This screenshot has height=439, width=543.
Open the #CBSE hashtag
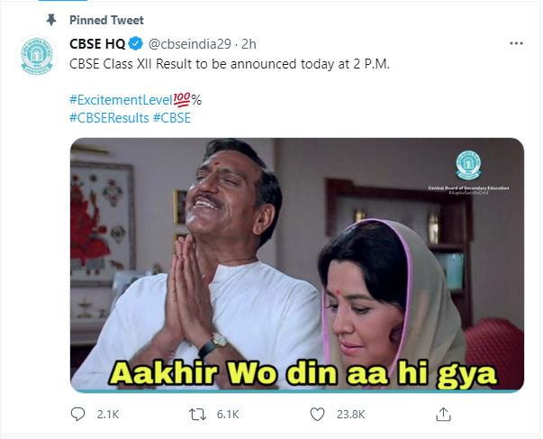[172, 118]
